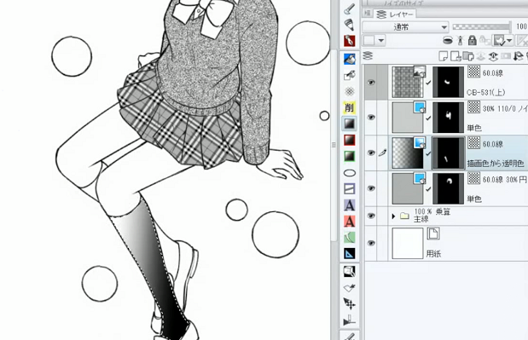
Task: Click layer info text '60.0線 30% 円'
Action: coord(504,180)
